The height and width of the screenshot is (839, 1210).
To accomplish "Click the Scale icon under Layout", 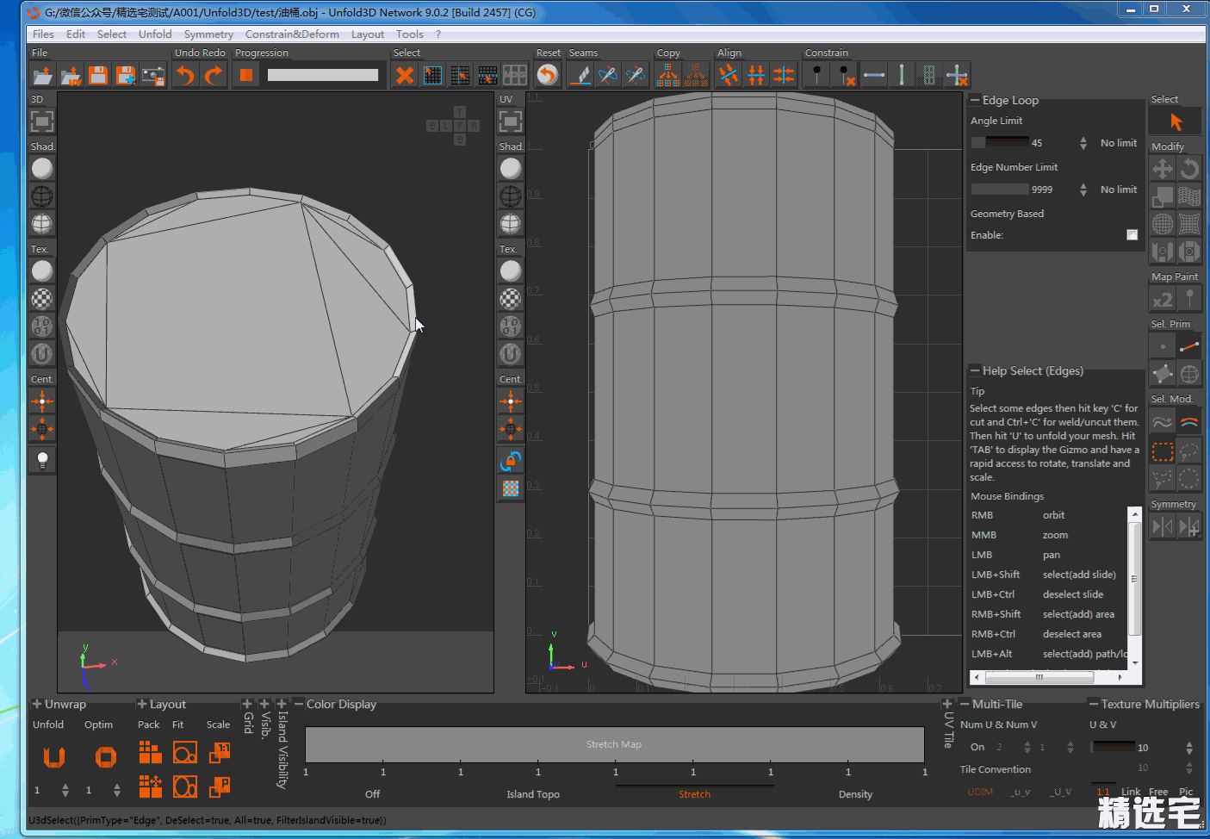I will tap(220, 752).
